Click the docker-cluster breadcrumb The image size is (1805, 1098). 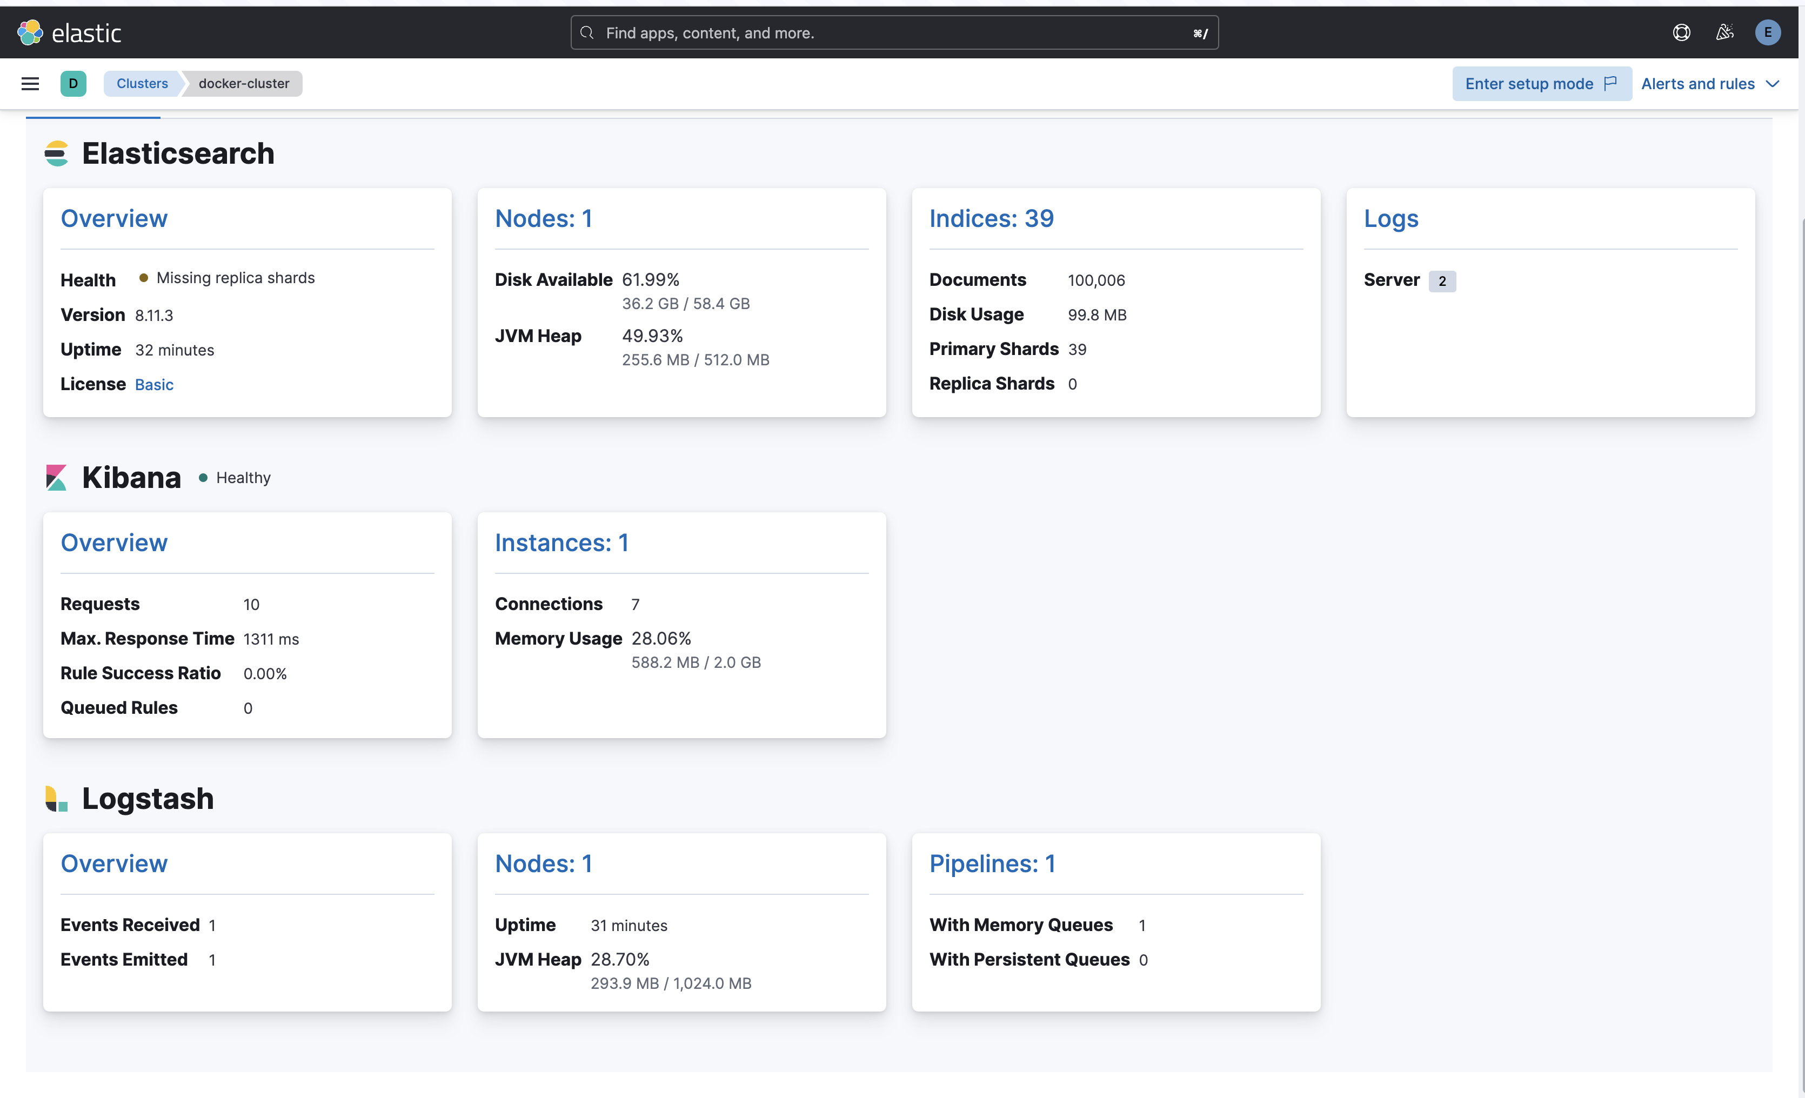tap(243, 84)
